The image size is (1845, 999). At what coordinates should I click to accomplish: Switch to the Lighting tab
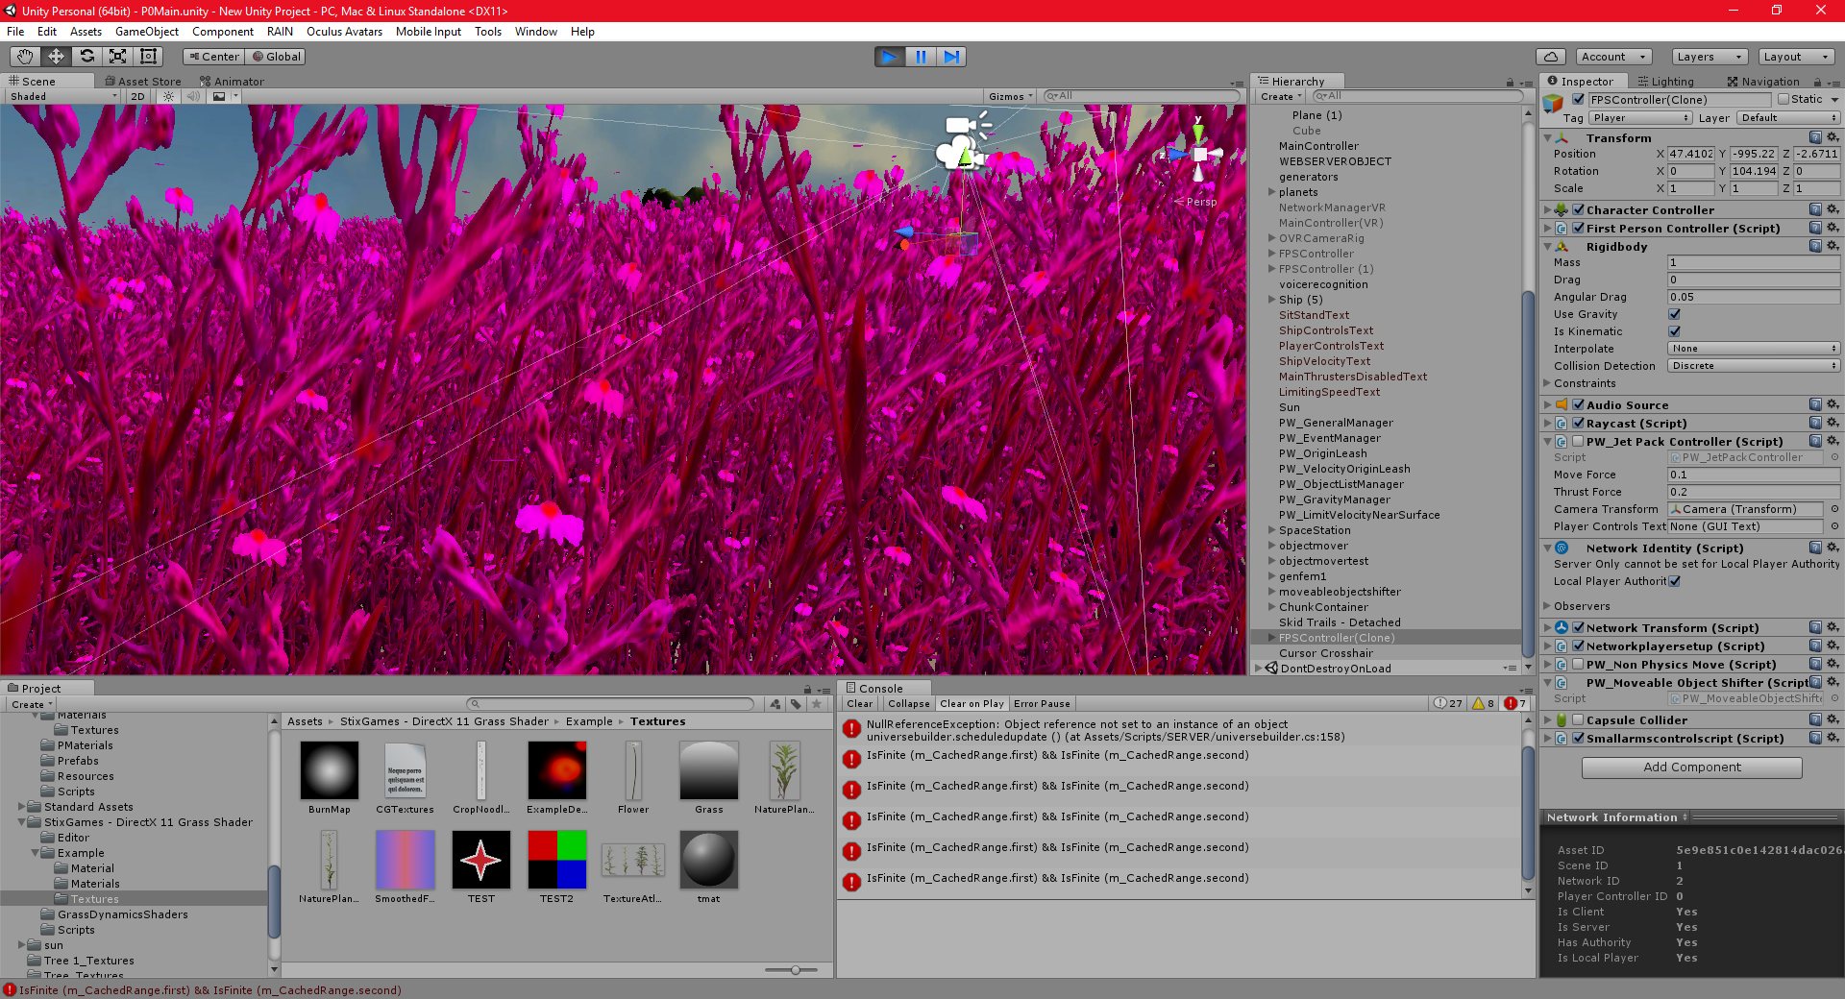[x=1665, y=82]
